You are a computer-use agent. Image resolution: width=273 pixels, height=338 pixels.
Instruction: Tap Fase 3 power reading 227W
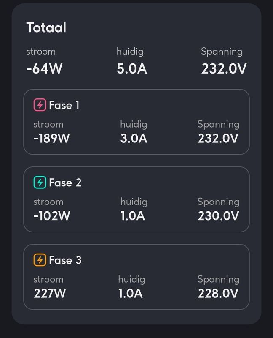50,293
